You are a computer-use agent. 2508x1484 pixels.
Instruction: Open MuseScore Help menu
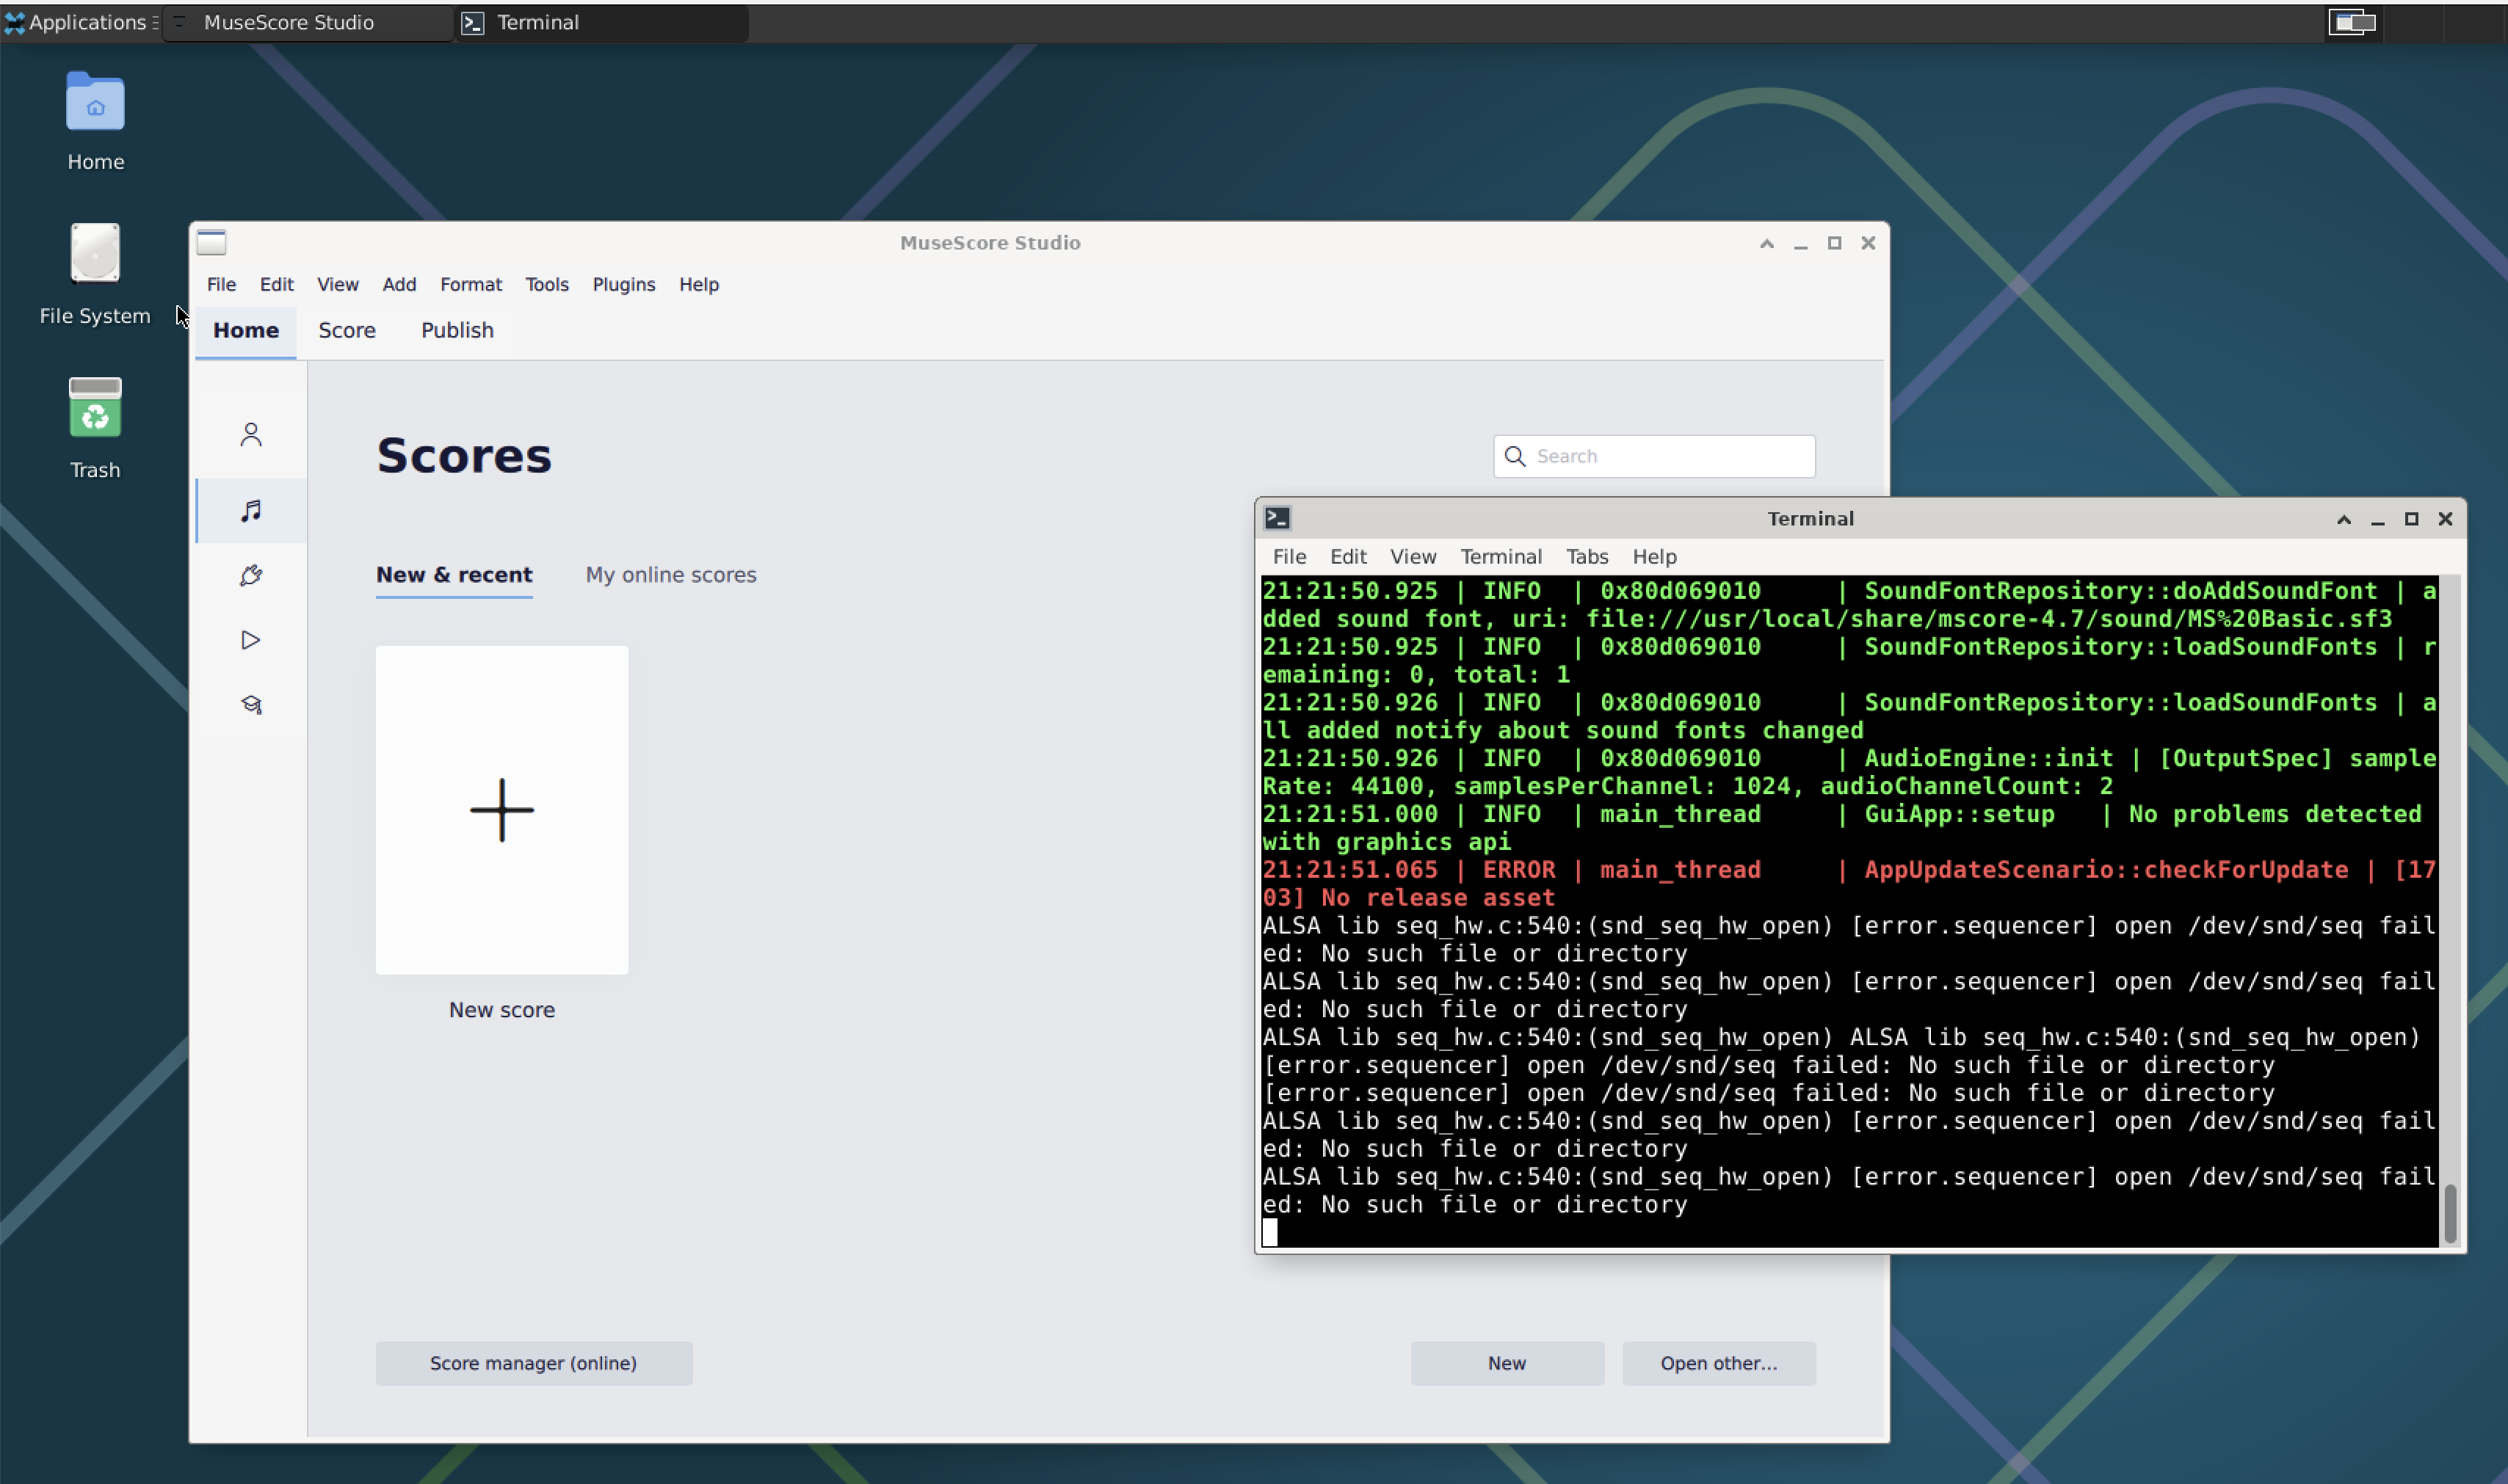698,284
